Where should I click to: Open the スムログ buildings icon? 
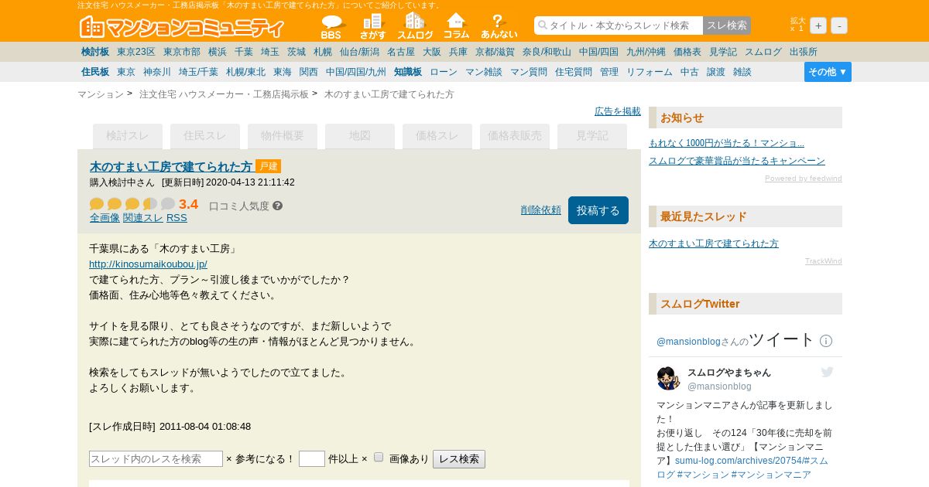[415, 27]
